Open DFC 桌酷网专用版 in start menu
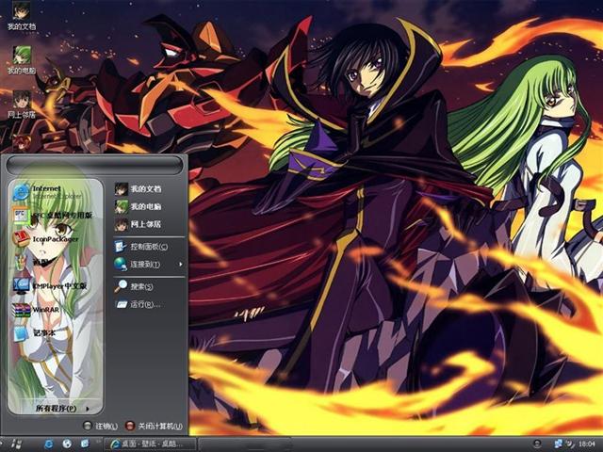Screen dimensions: 603x452 53,215
